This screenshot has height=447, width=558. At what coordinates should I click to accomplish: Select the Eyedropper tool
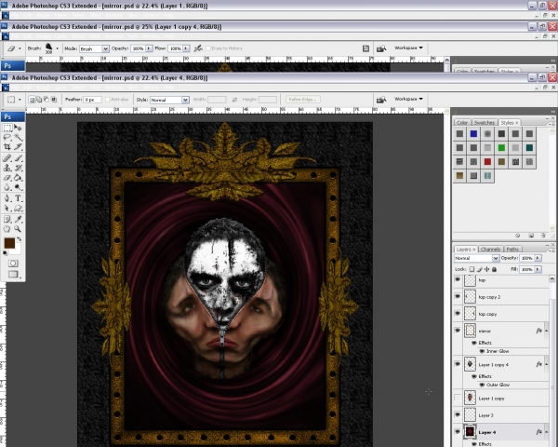click(18, 219)
